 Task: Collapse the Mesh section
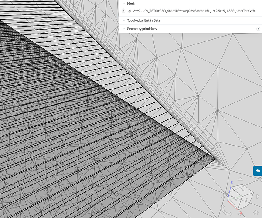124,3
